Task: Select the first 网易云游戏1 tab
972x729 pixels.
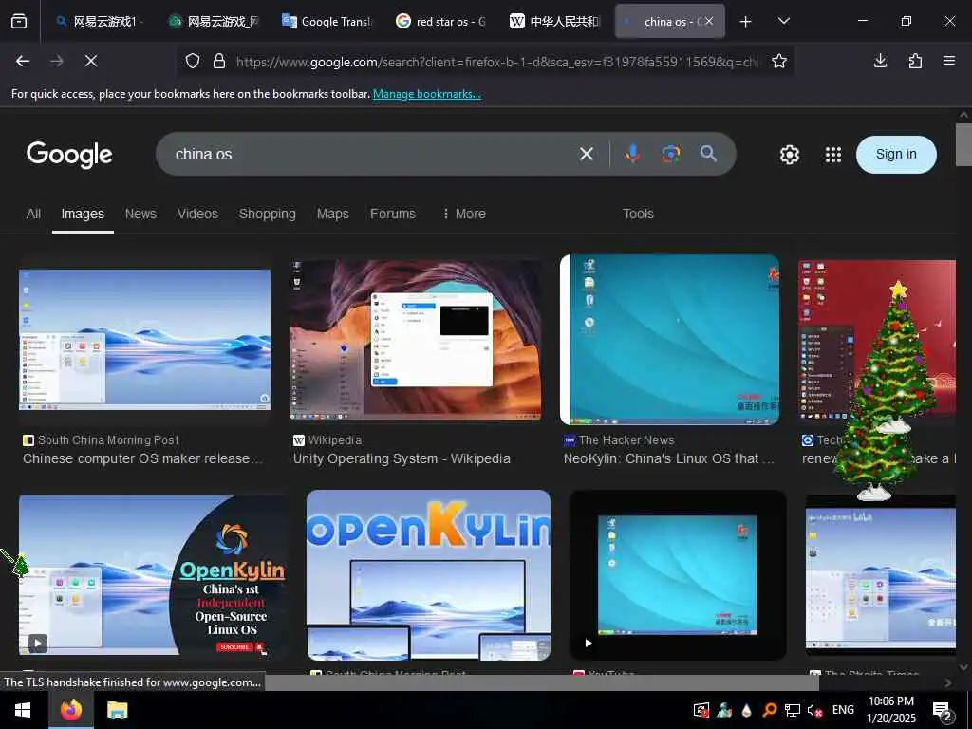Action: [x=99, y=21]
